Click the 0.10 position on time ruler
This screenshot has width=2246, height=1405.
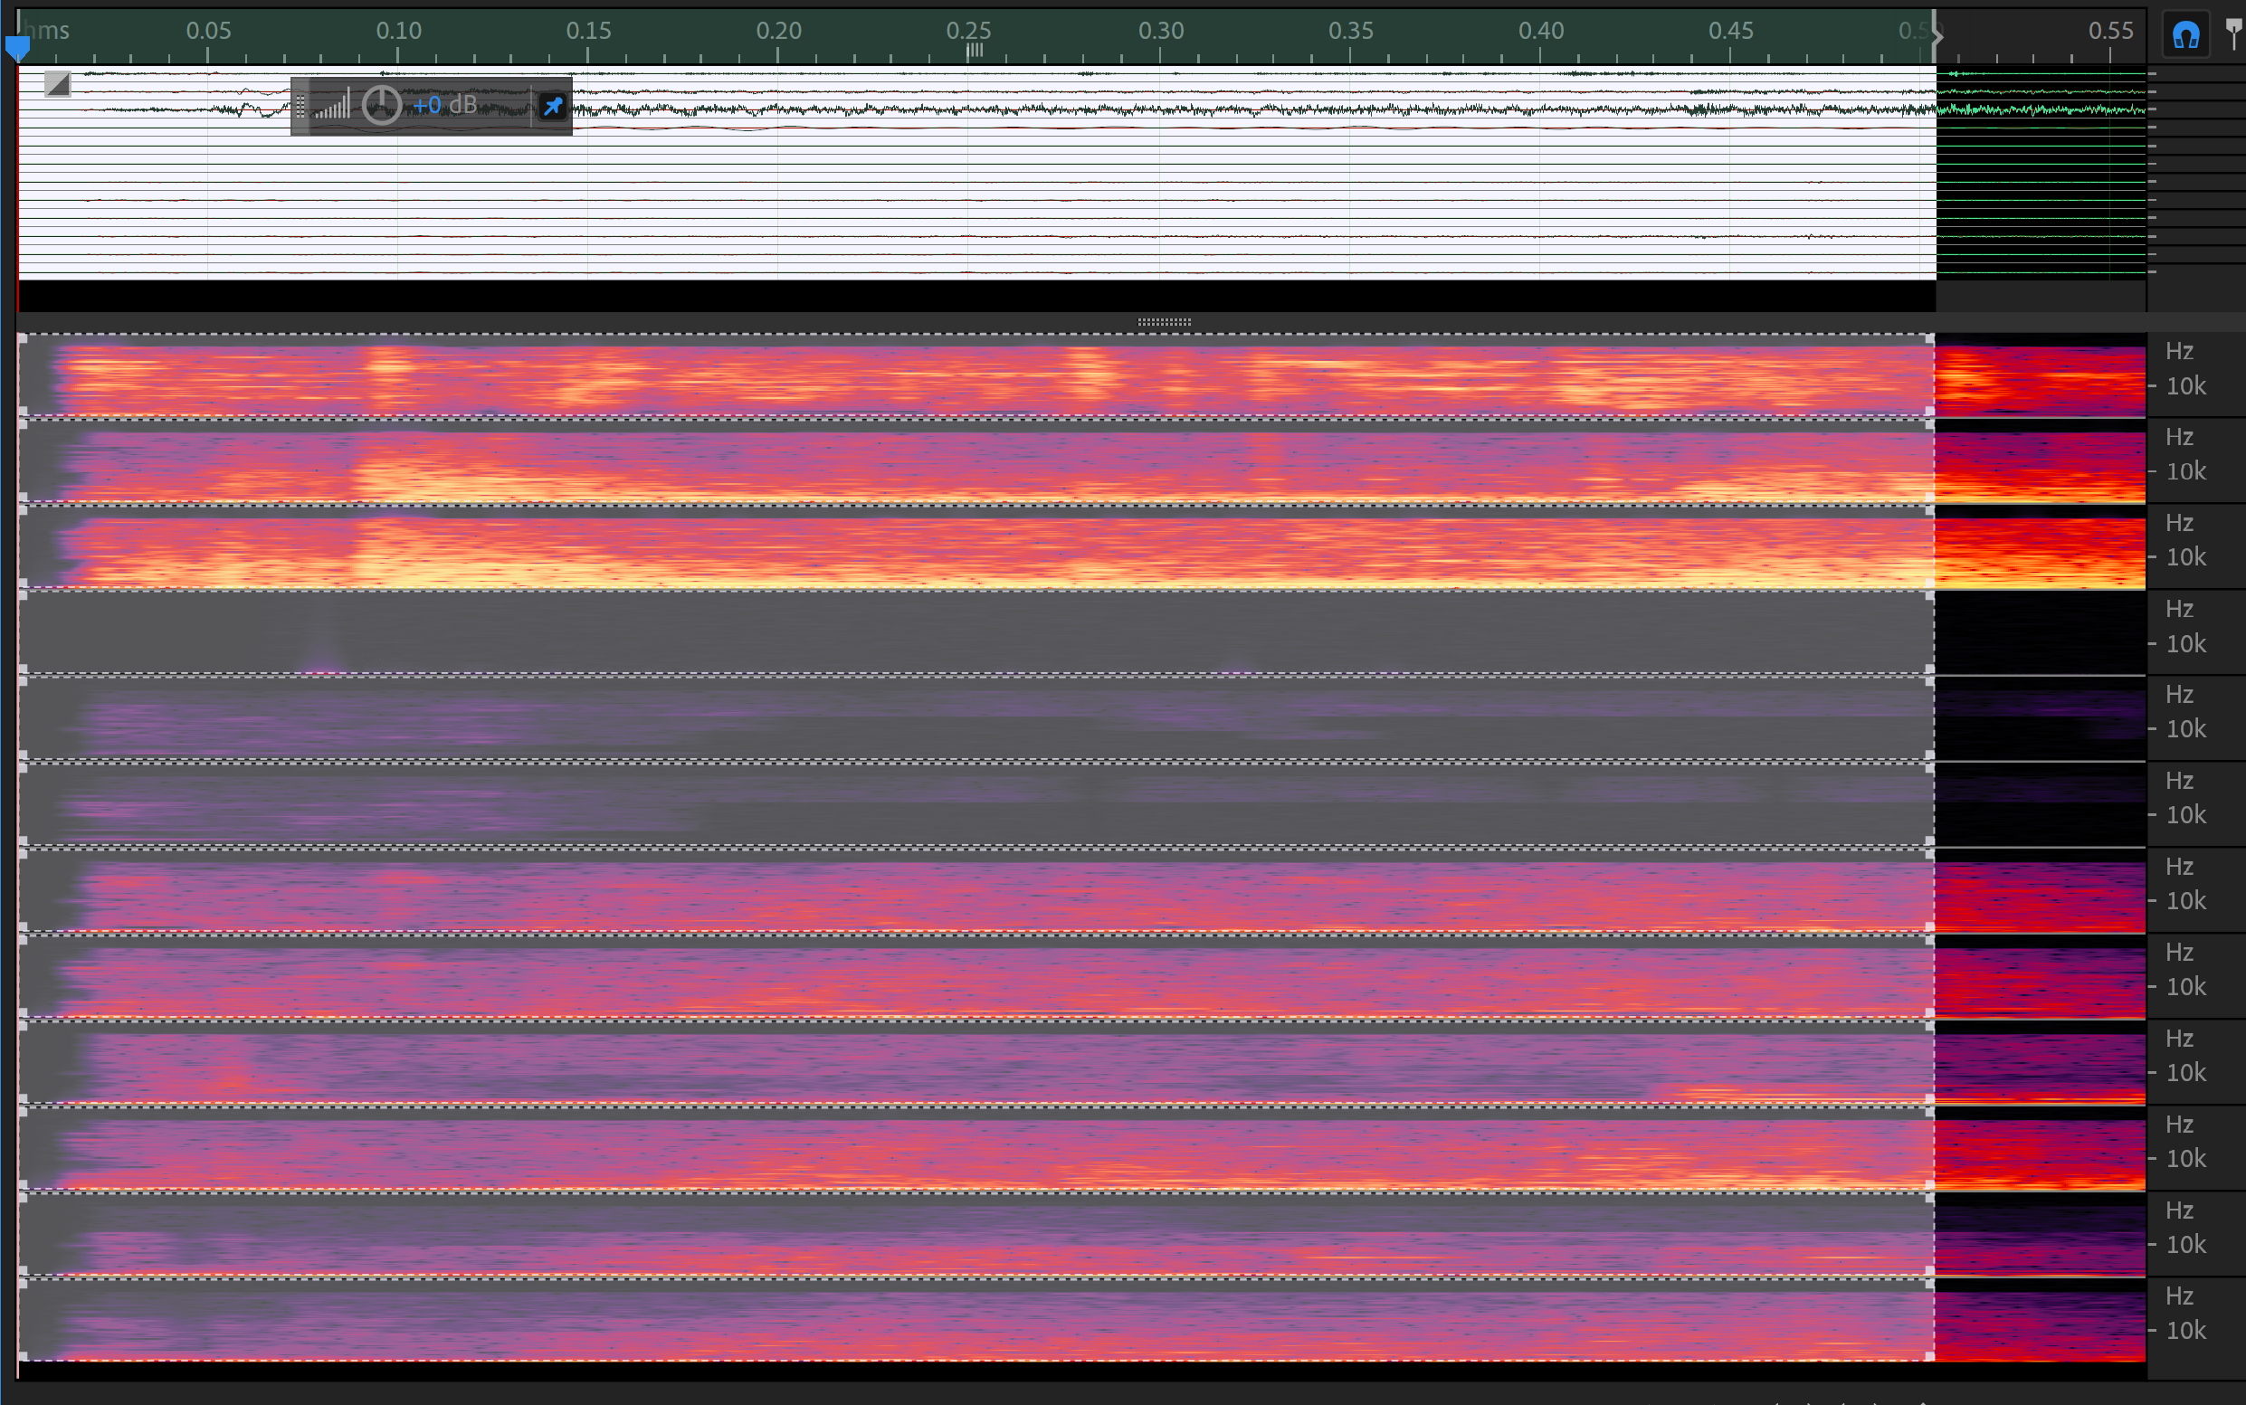(x=398, y=31)
